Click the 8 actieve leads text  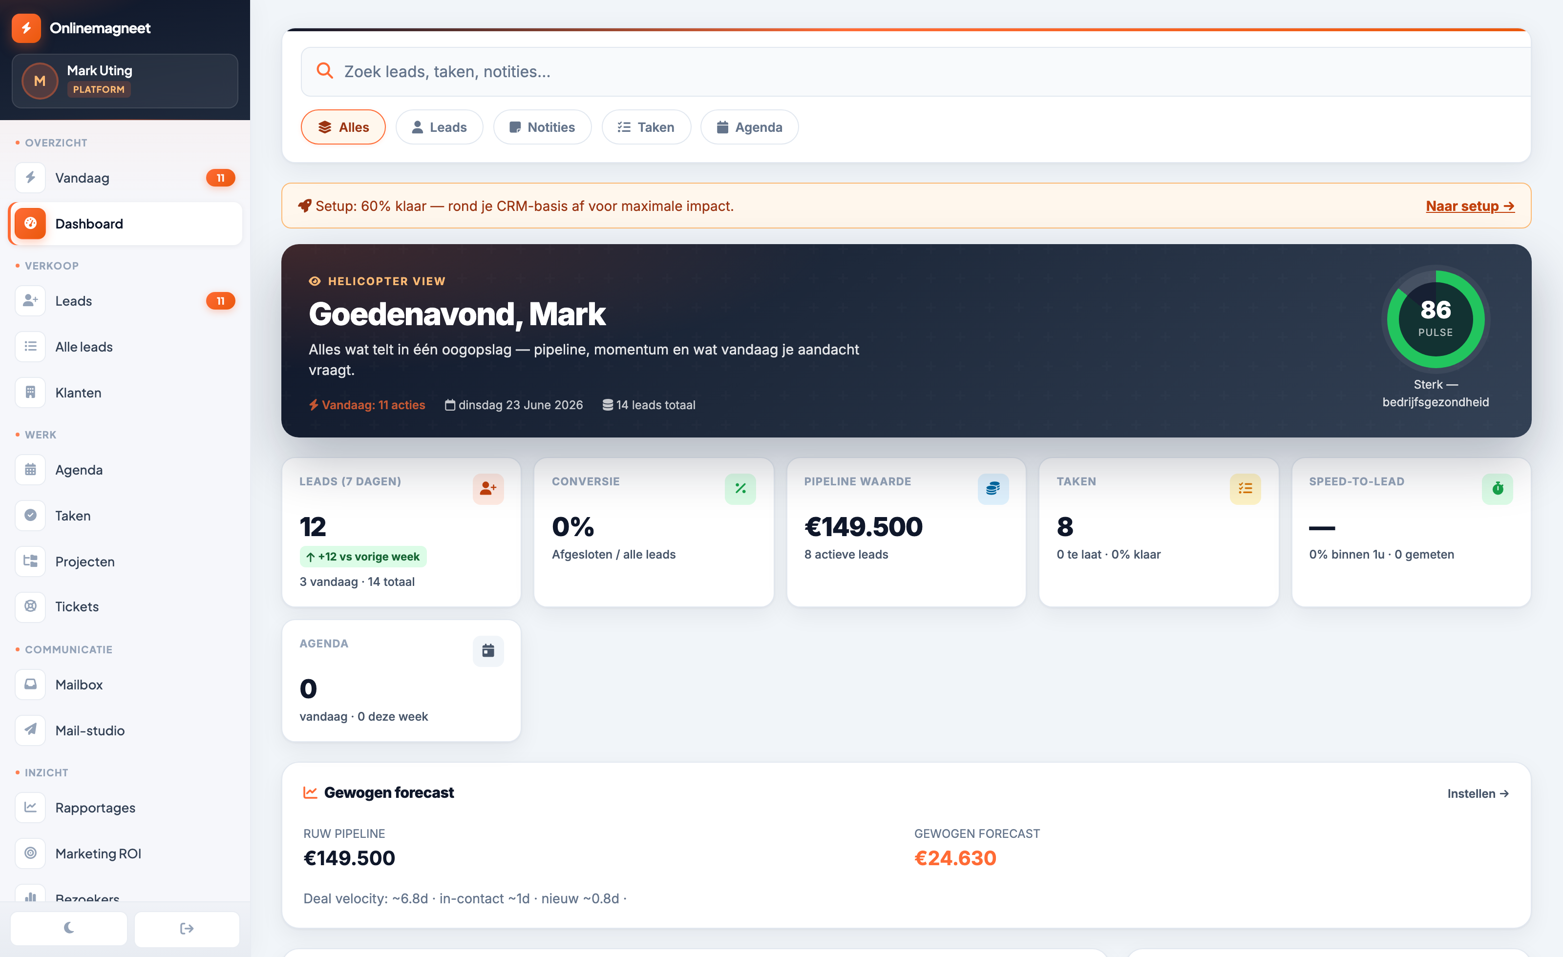[x=845, y=554]
